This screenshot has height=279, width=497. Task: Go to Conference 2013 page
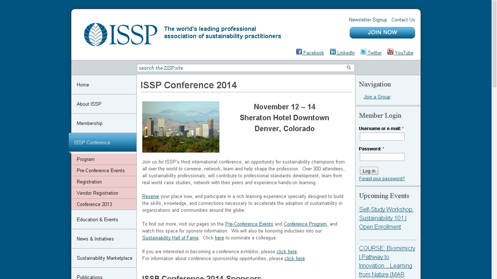pyautogui.click(x=94, y=204)
